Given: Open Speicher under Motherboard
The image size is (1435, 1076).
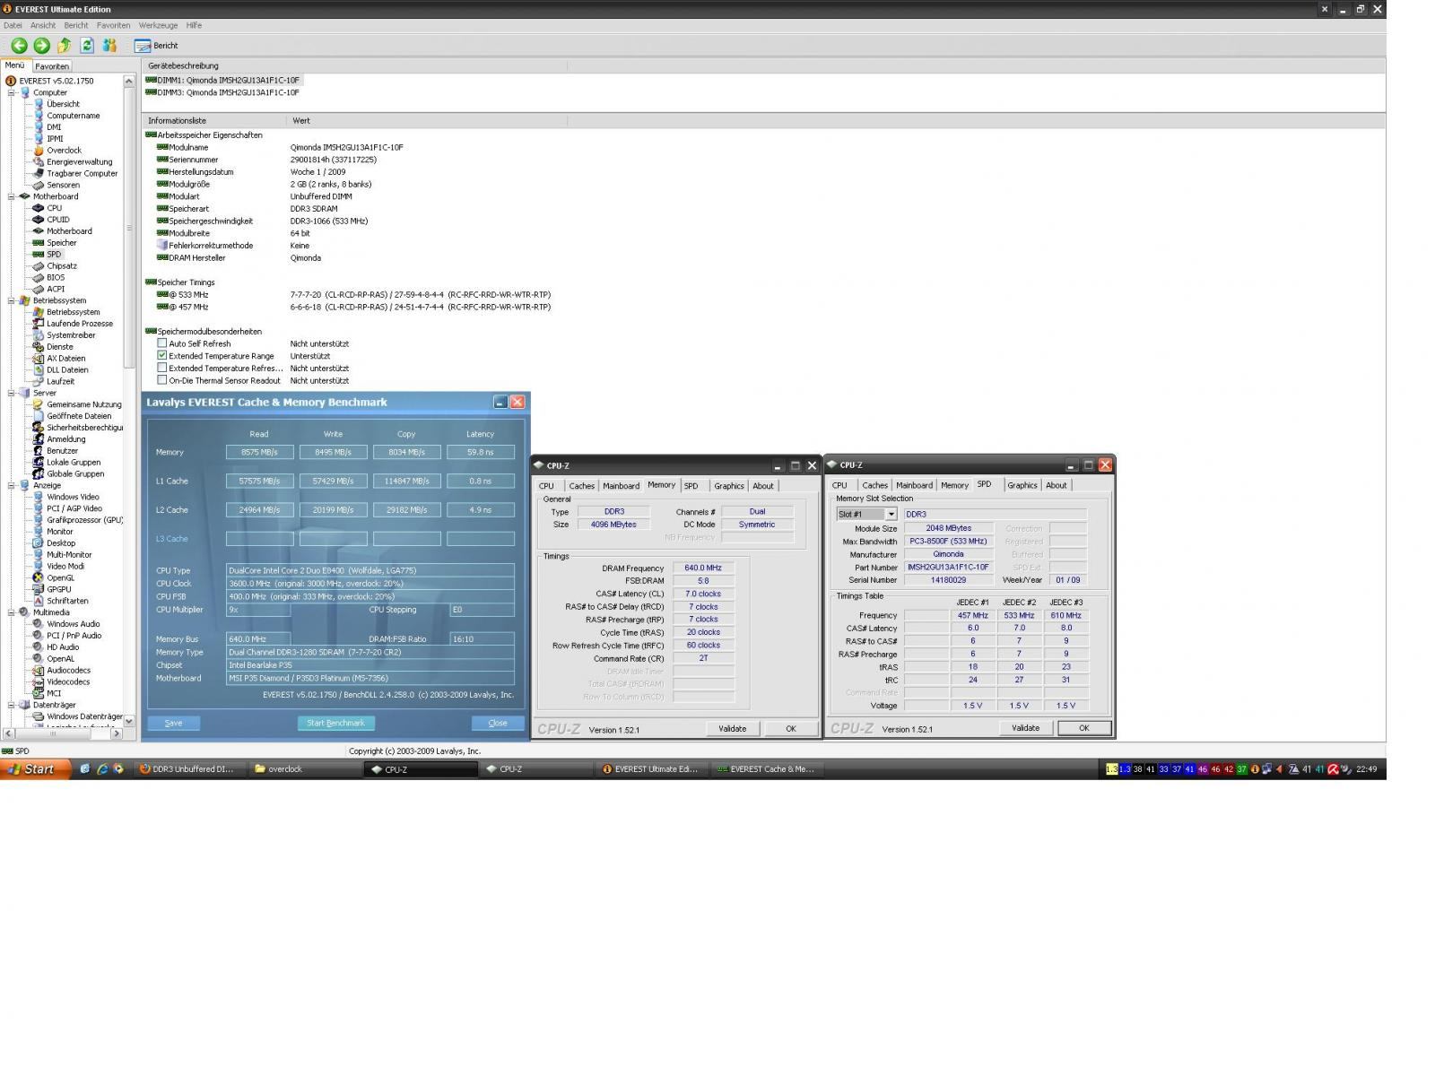Looking at the screenshot, I should coord(61,243).
